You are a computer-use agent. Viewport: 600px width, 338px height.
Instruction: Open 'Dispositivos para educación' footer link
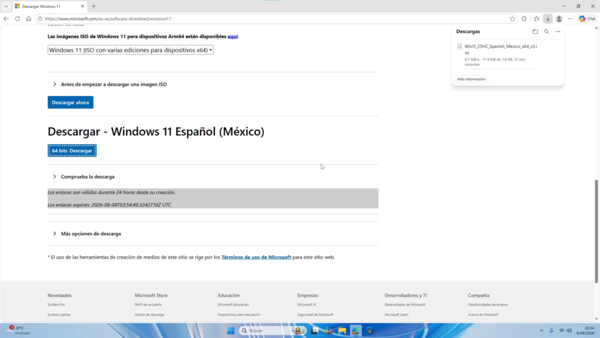pos(239,315)
